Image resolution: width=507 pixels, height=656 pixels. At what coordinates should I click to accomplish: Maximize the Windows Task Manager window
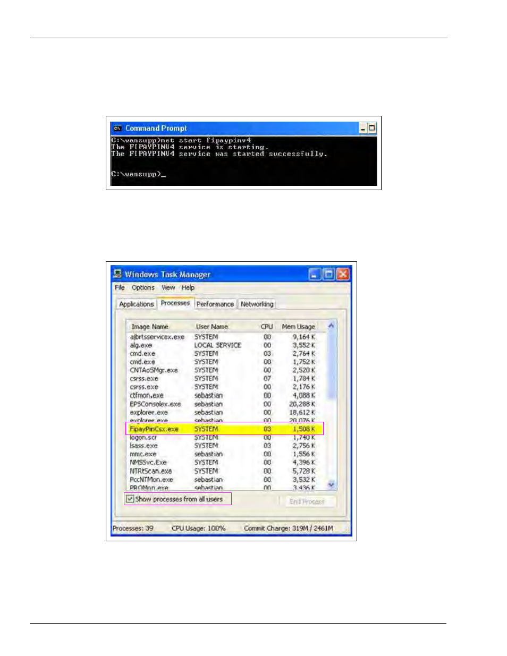point(329,274)
